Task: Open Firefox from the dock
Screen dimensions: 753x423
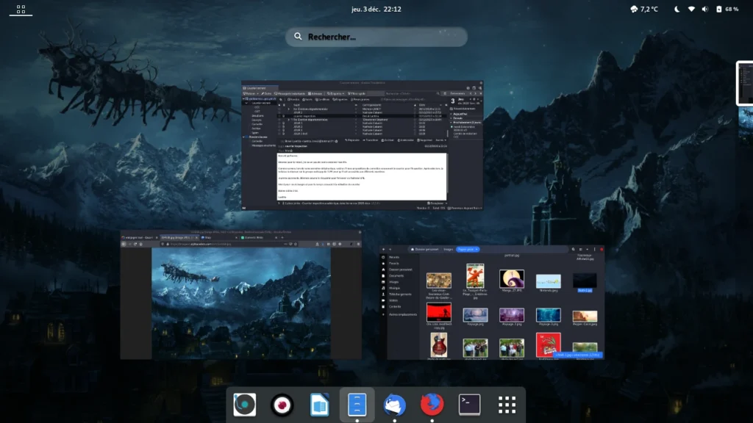Action: click(432, 405)
